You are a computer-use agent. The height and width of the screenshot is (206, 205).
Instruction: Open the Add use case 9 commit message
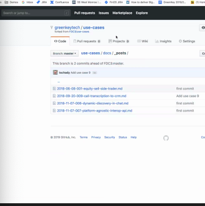click(x=81, y=73)
